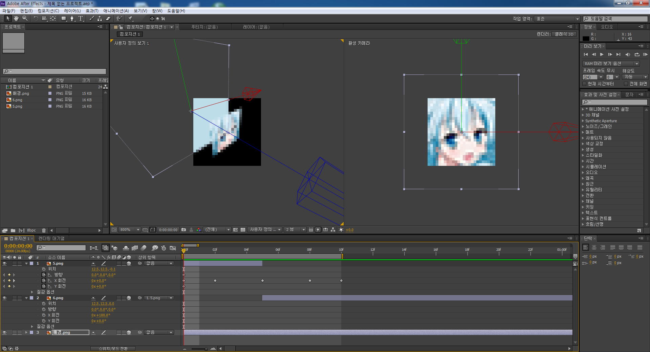Open the RAM preview options dropdown
Viewport: 650px width, 352px height.
pos(611,64)
